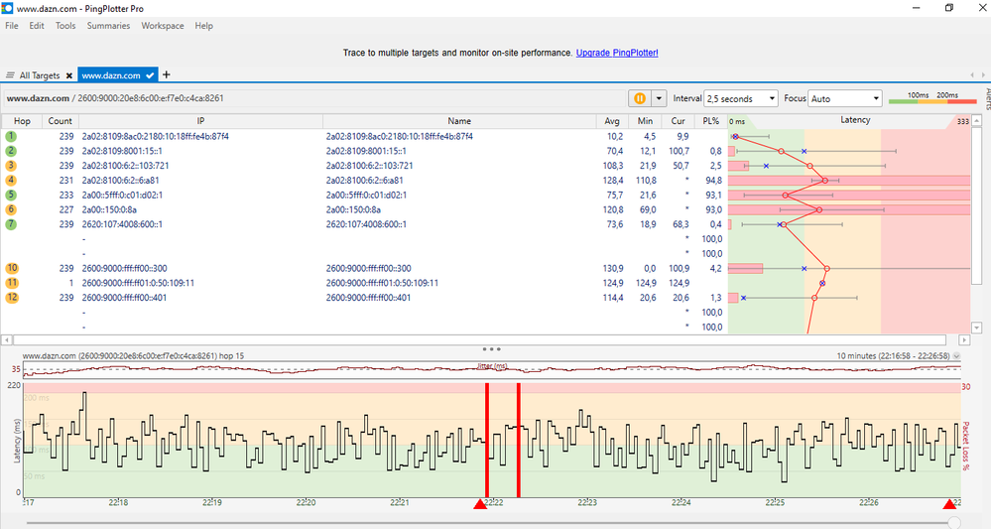Viewport: 991px width, 529px height.
Task: Select hop 3 orange circle icon
Action: 11,166
